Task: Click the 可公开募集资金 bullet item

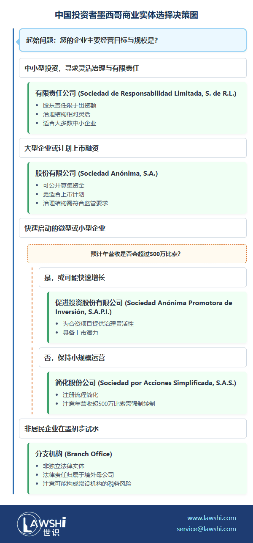Action: [x=63, y=185]
